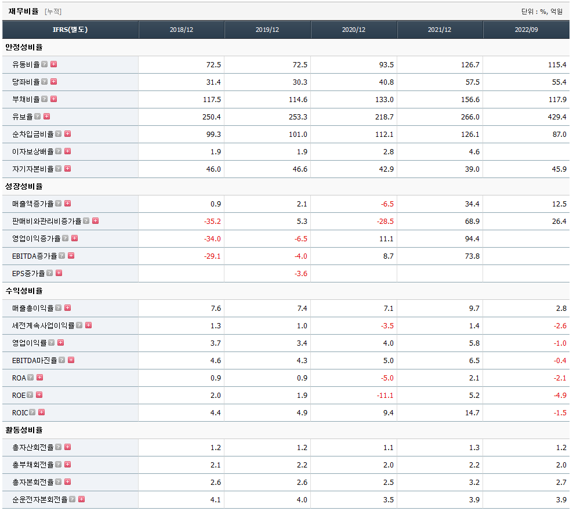The width and height of the screenshot is (573, 511).
Task: Open help icon next to 총자산회전율
Action: coord(59,447)
